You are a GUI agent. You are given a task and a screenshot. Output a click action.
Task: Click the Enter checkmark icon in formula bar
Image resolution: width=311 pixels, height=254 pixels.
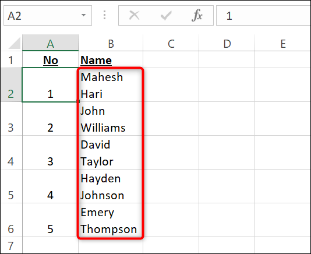(166, 16)
